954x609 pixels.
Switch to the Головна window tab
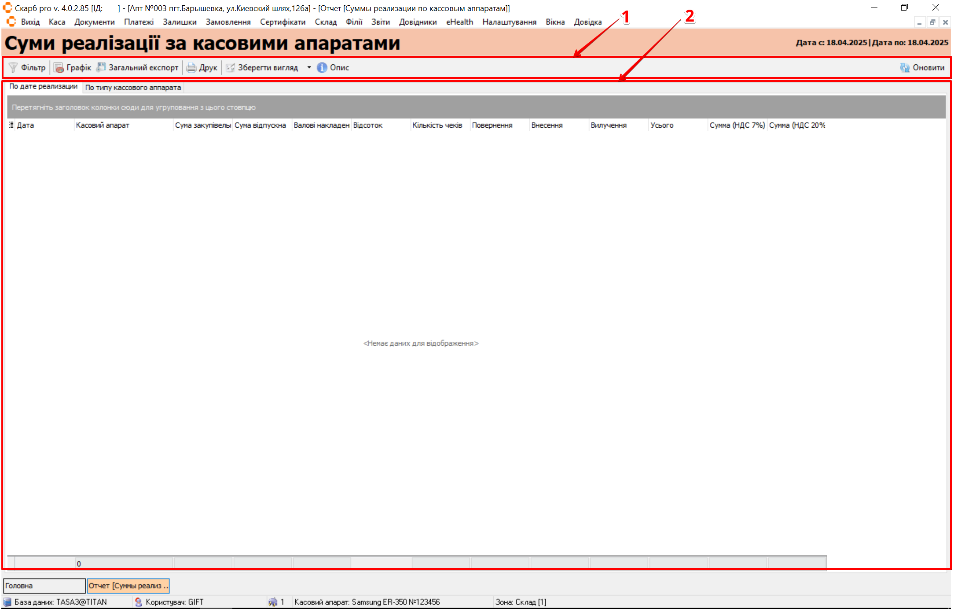point(44,586)
